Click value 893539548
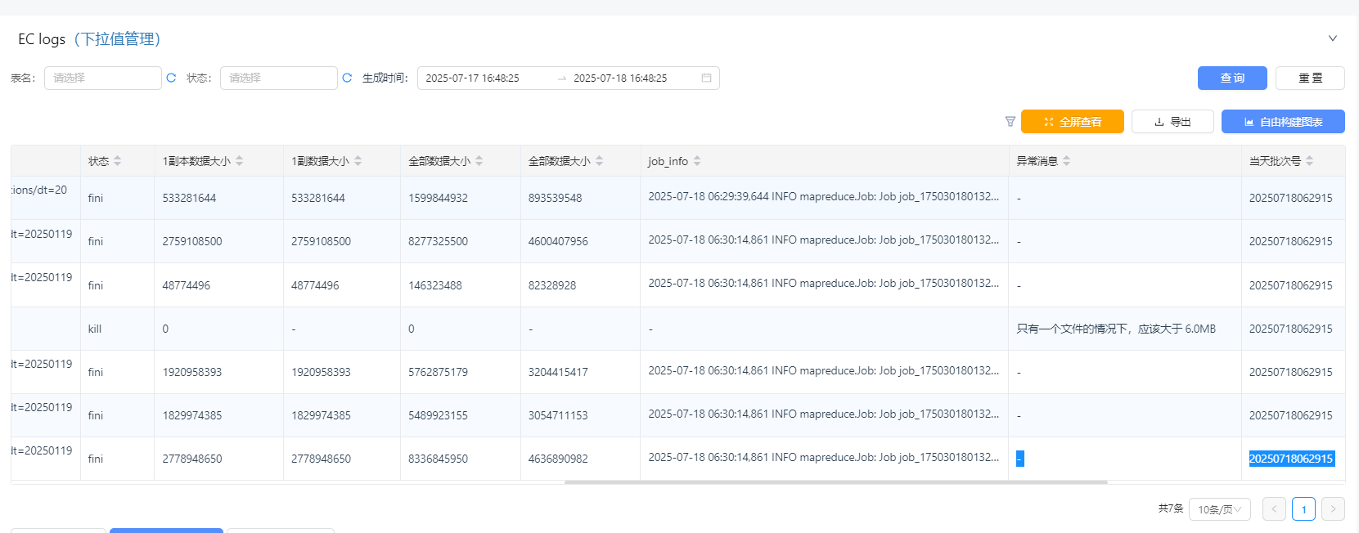 (555, 198)
